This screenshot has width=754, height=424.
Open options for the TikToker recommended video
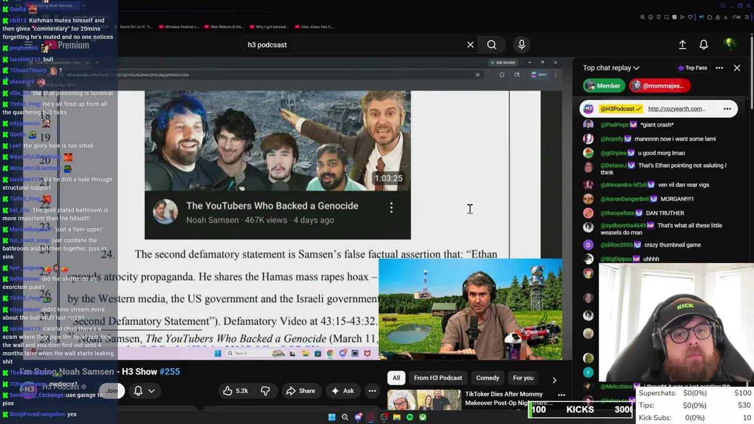561,395
